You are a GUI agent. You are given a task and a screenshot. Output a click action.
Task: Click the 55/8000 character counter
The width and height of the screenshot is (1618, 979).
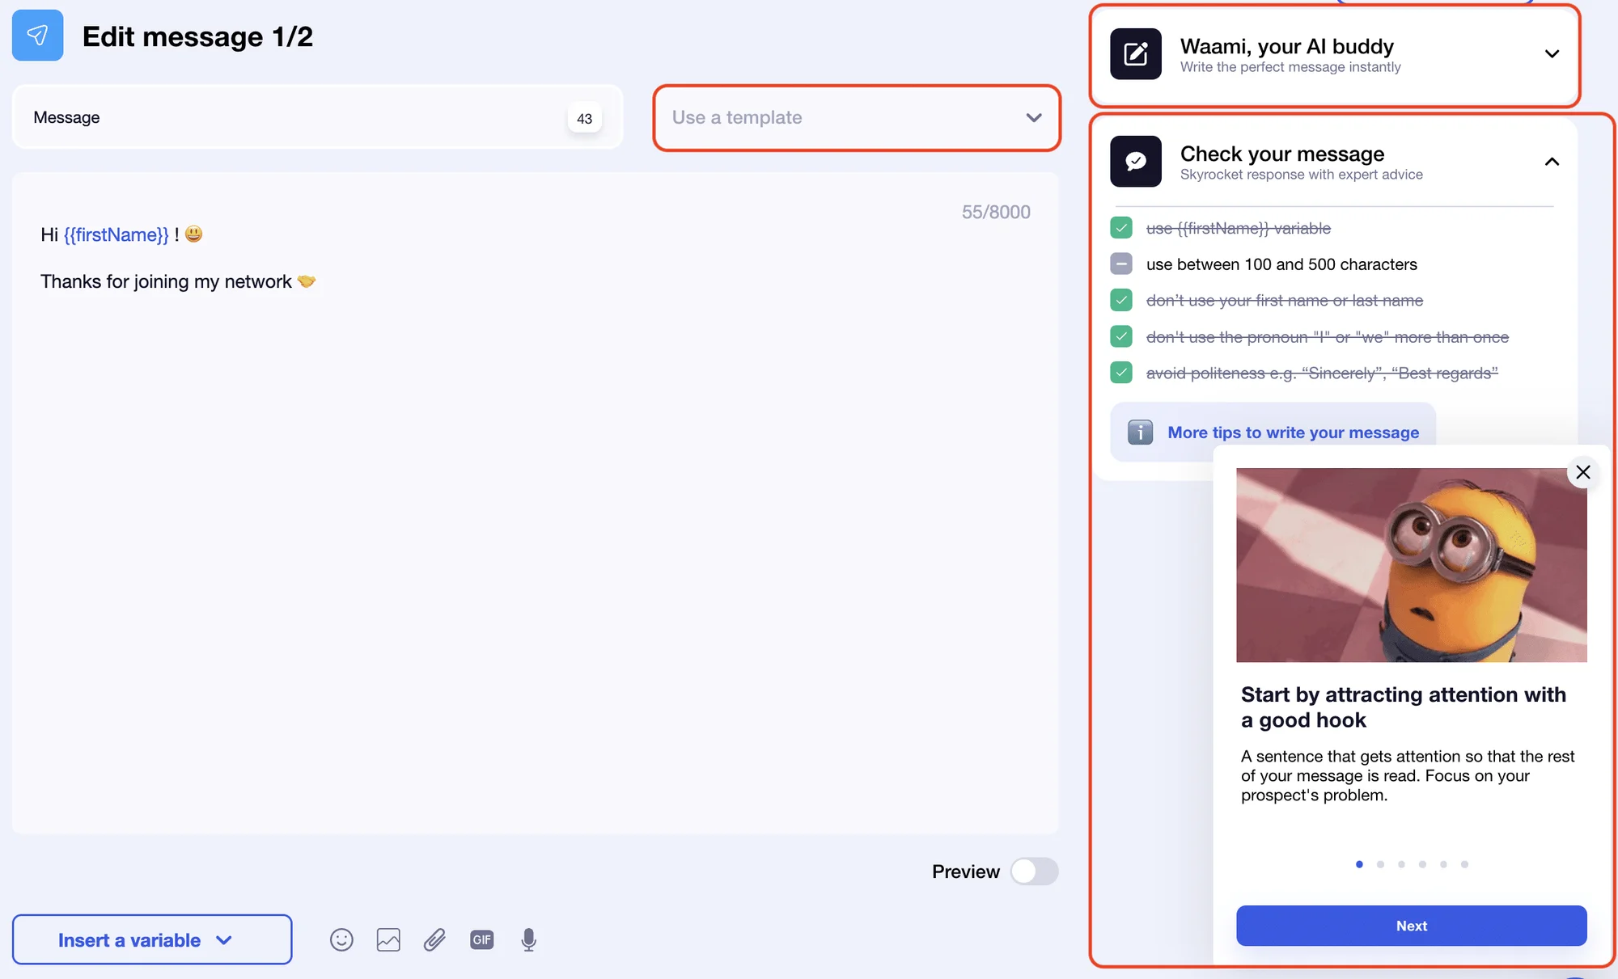(996, 212)
